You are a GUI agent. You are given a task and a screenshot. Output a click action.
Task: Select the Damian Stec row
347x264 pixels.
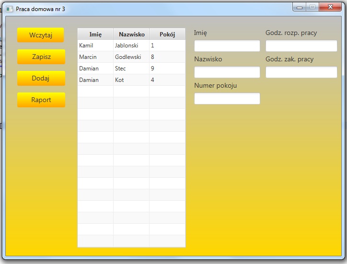click(x=131, y=69)
